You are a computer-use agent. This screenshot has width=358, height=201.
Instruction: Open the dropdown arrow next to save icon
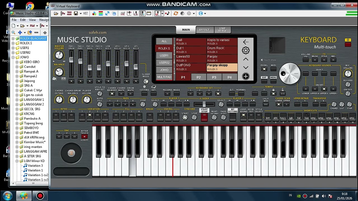(81, 13)
